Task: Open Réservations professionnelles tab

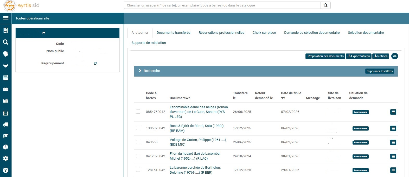Action: (x=221, y=33)
